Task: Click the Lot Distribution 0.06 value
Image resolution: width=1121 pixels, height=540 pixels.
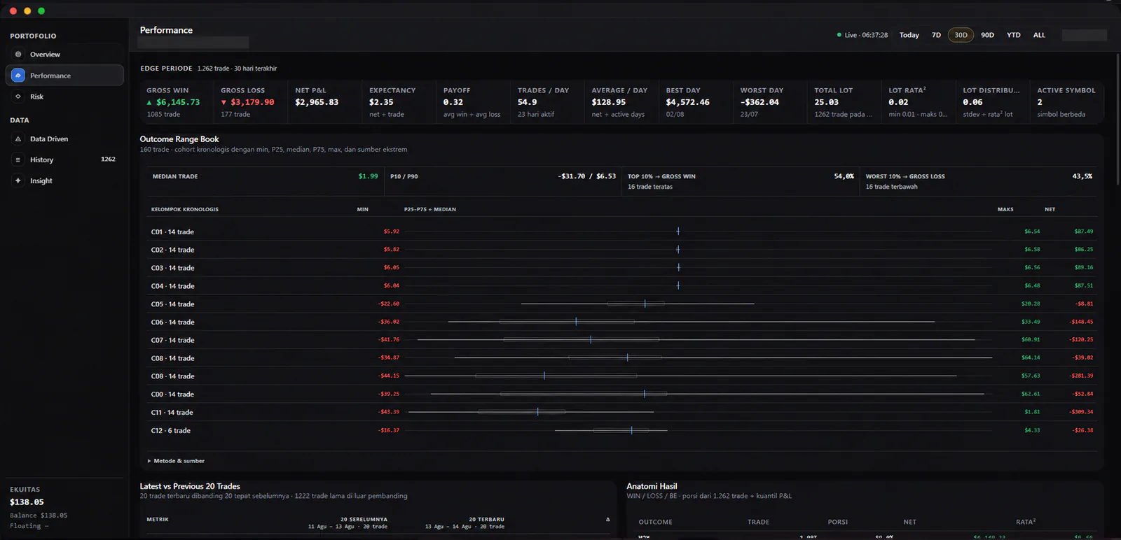Action: coord(972,102)
